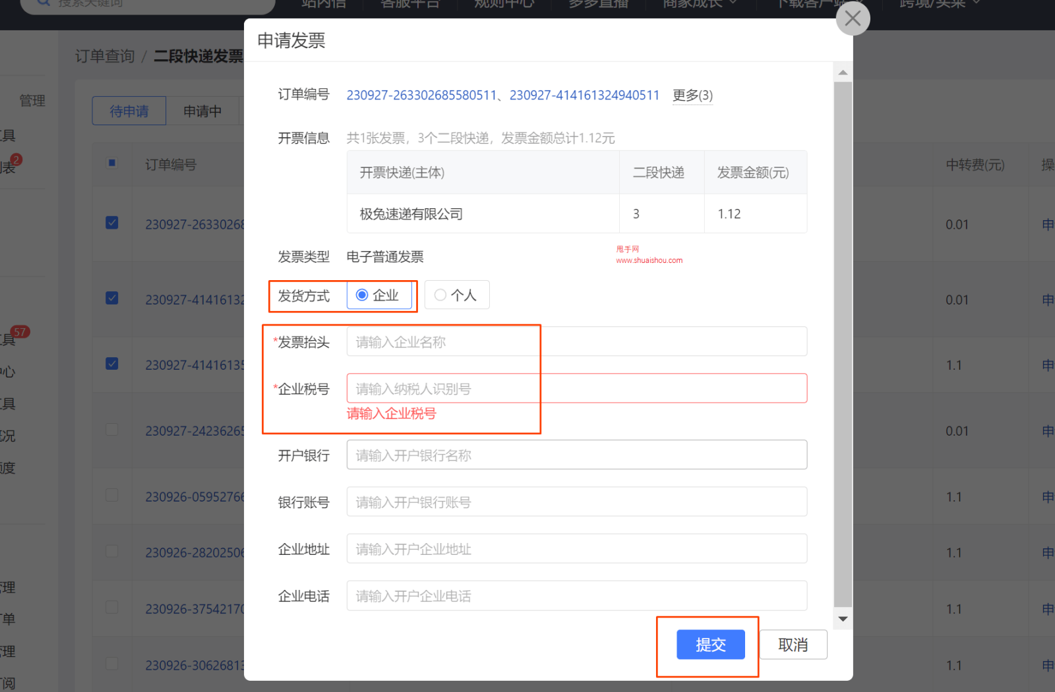The image size is (1055, 692).
Task: Uncheck order row 230927-26330268 checkbox
Action: pos(112,223)
